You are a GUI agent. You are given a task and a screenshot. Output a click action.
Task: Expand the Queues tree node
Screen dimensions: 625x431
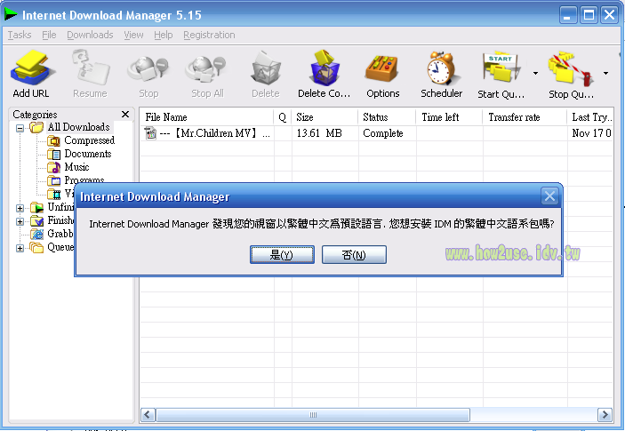click(x=20, y=248)
